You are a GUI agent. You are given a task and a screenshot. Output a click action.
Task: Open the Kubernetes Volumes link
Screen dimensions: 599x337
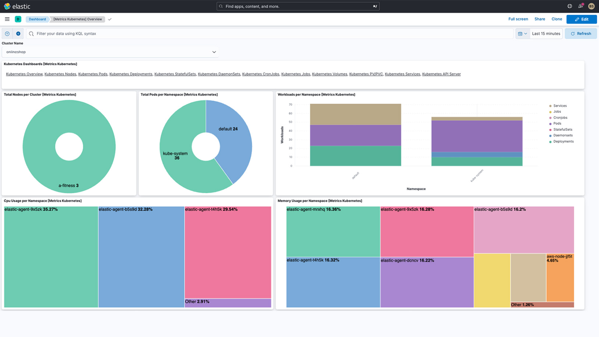[329, 74]
